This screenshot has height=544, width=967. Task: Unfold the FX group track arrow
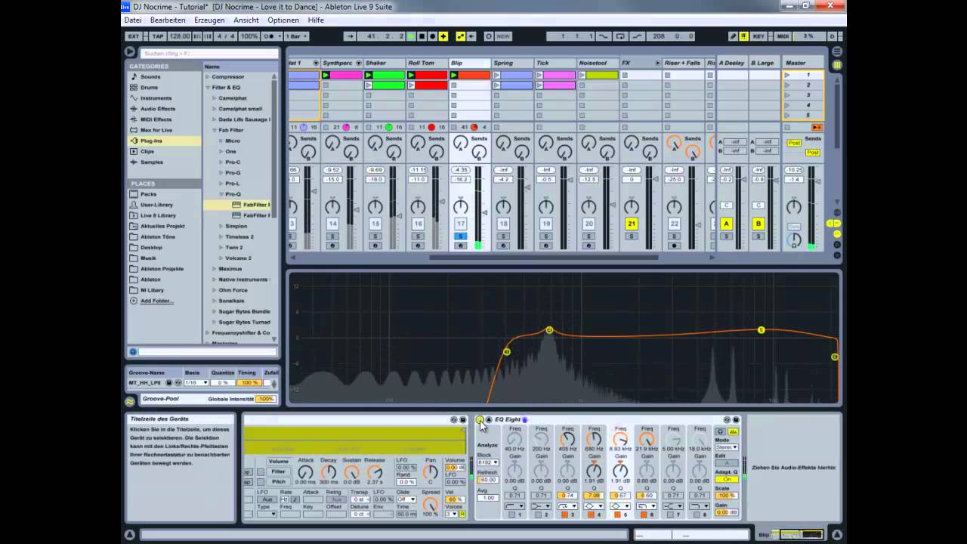point(657,63)
